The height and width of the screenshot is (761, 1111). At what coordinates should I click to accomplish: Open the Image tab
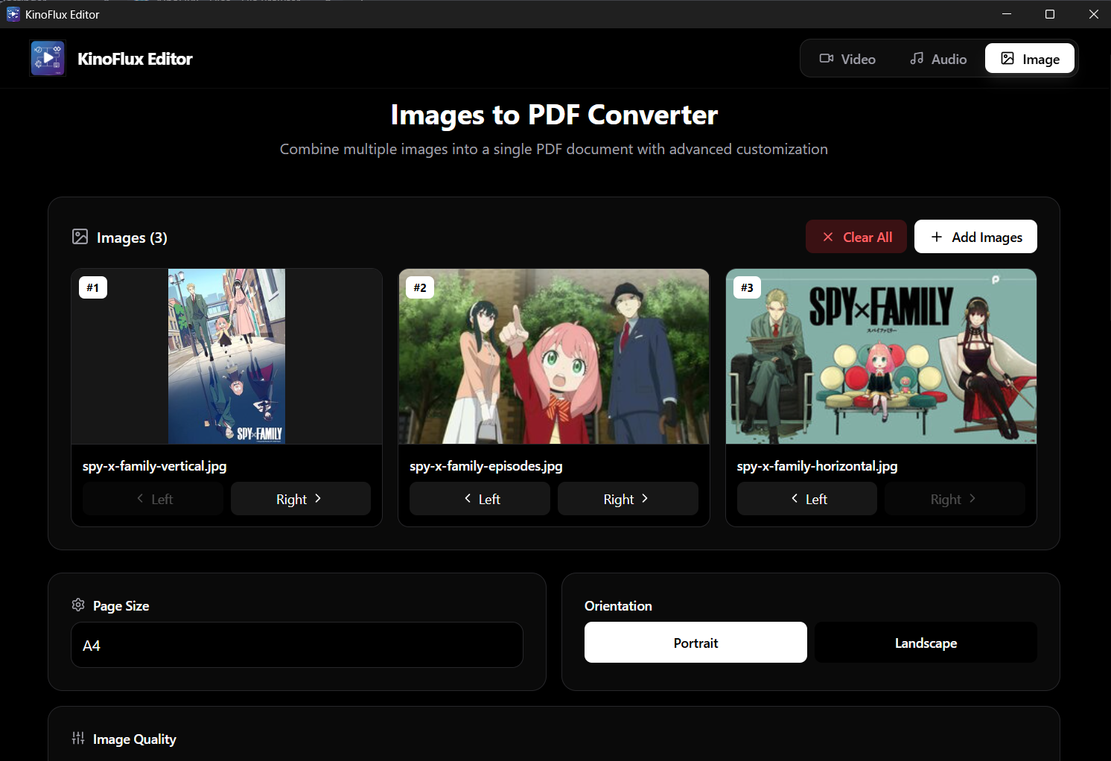(1029, 59)
